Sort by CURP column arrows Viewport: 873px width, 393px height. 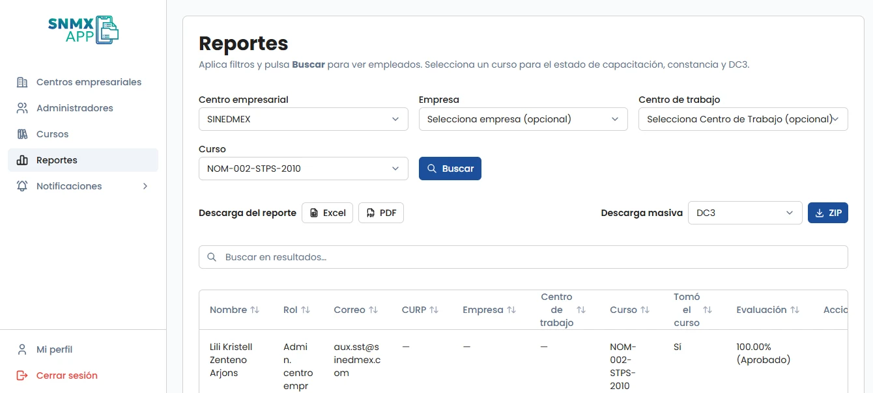tap(434, 310)
